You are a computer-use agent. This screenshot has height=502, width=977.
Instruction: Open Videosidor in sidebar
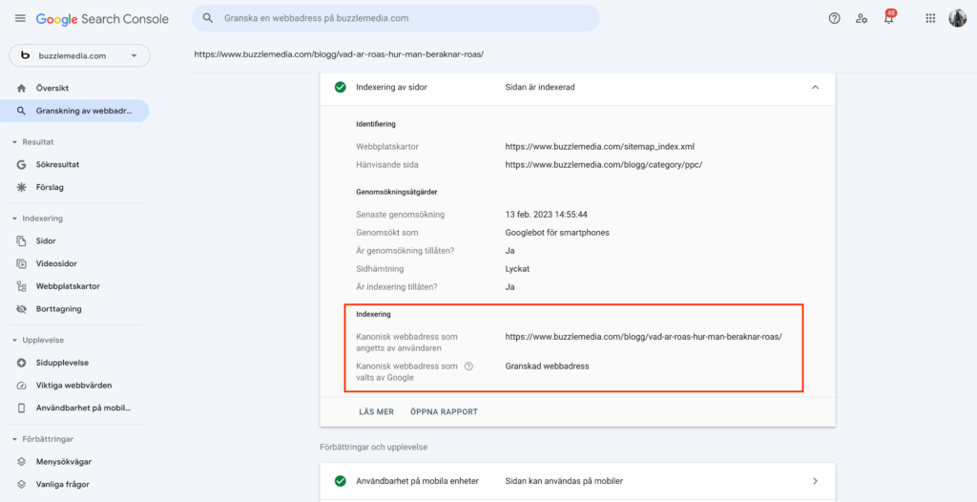click(x=56, y=263)
